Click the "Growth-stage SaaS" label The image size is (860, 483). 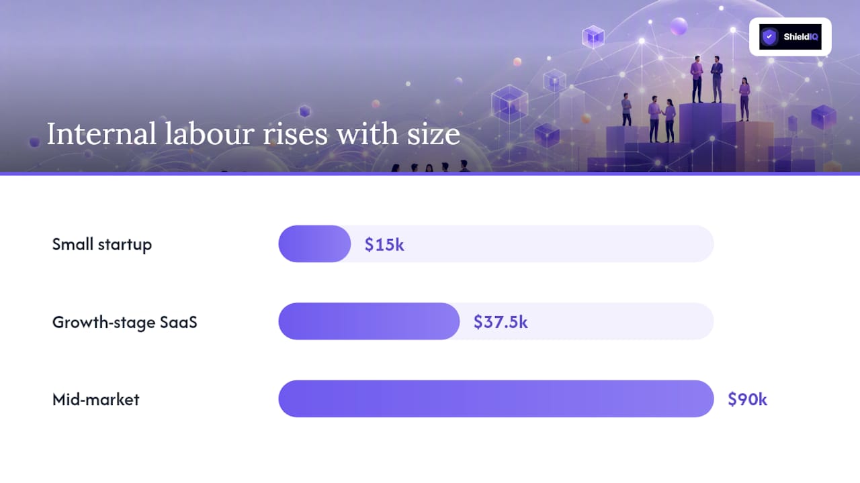tap(125, 322)
